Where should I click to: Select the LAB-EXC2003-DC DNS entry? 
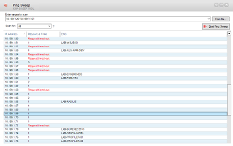pyautogui.click(x=71, y=74)
